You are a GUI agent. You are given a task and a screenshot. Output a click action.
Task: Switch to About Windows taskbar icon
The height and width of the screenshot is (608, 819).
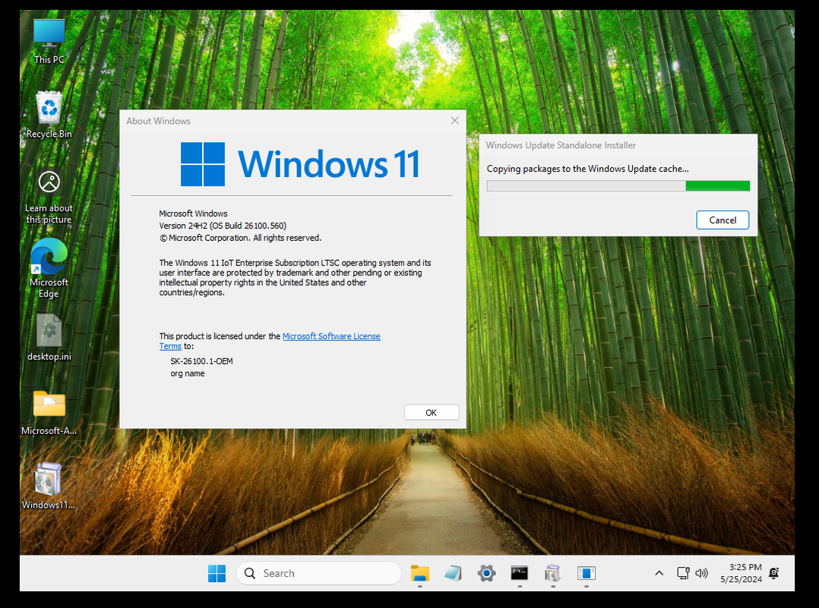point(586,574)
